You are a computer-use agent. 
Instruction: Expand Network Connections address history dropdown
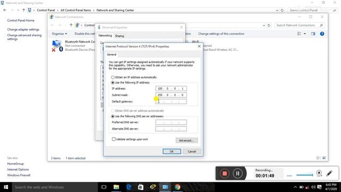pyautogui.click(x=264, y=25)
